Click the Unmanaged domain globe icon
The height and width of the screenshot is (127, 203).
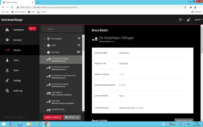tap(48, 38)
